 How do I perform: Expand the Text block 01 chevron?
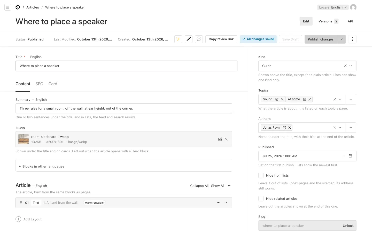coord(226,203)
